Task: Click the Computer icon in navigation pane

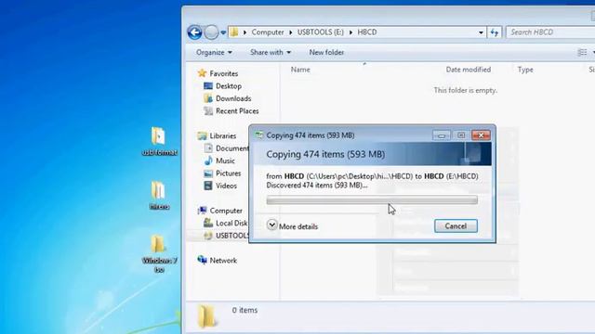Action: coord(203,211)
